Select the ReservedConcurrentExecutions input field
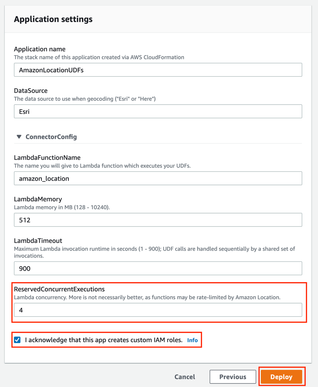The width and height of the screenshot is (318, 387). tap(157, 310)
